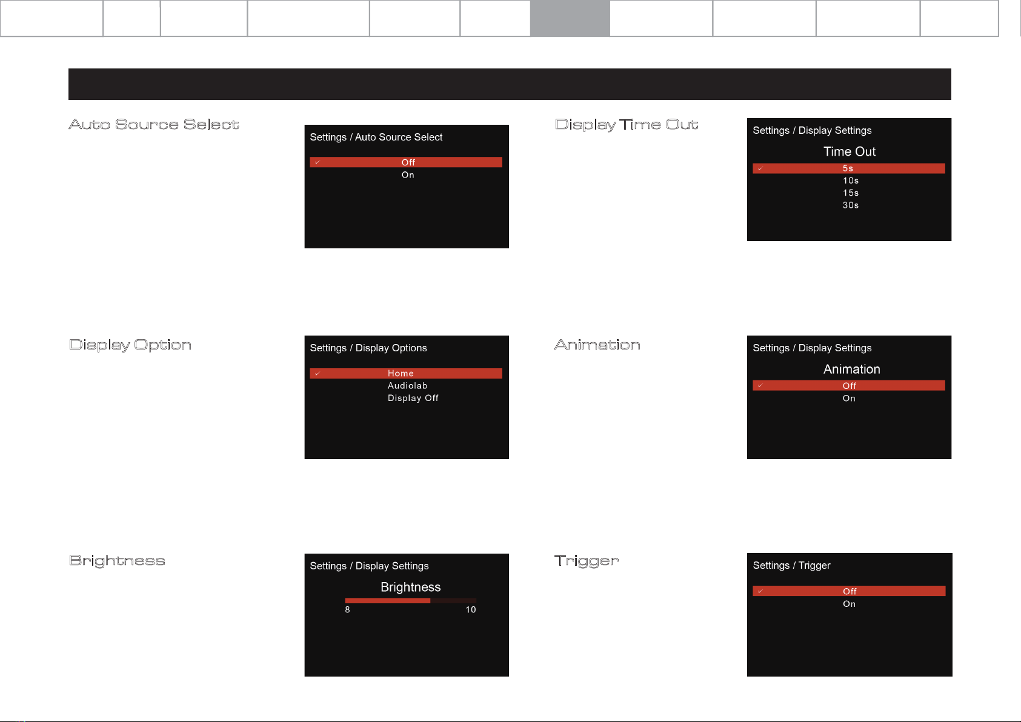
Task: Click the Brightness level bar
Action: [x=410, y=601]
